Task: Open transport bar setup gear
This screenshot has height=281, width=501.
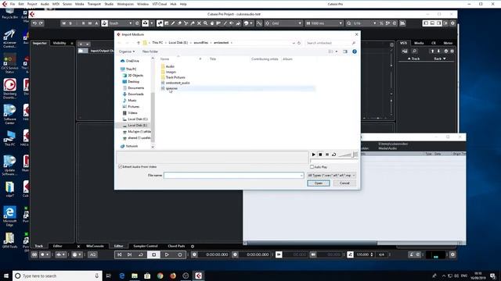Action: coord(452,254)
